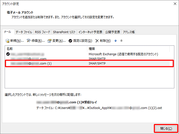Click the 修復(R) repair tools icon
The image size is (179, 134).
pyautogui.click(x=28, y=41)
